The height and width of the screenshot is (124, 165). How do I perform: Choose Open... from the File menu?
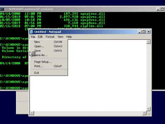tap(49, 46)
